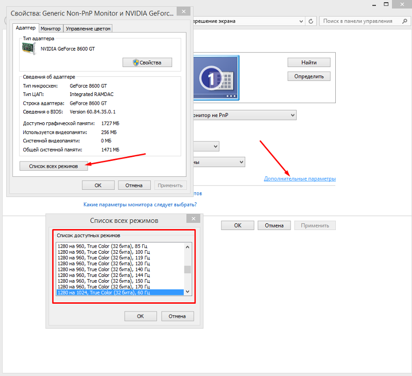Click the search magnifier icon
The height and width of the screenshot is (376, 412).
pos(405,21)
